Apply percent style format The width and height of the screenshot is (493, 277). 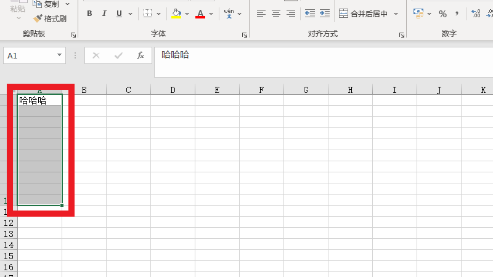coord(442,14)
